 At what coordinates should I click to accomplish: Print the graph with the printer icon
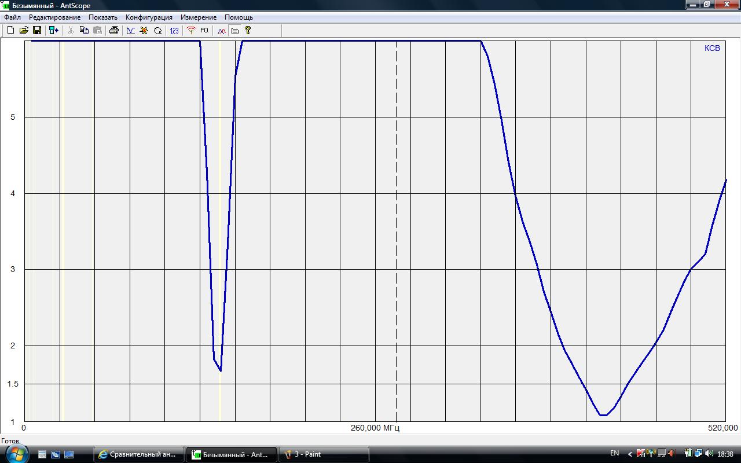pos(114,31)
